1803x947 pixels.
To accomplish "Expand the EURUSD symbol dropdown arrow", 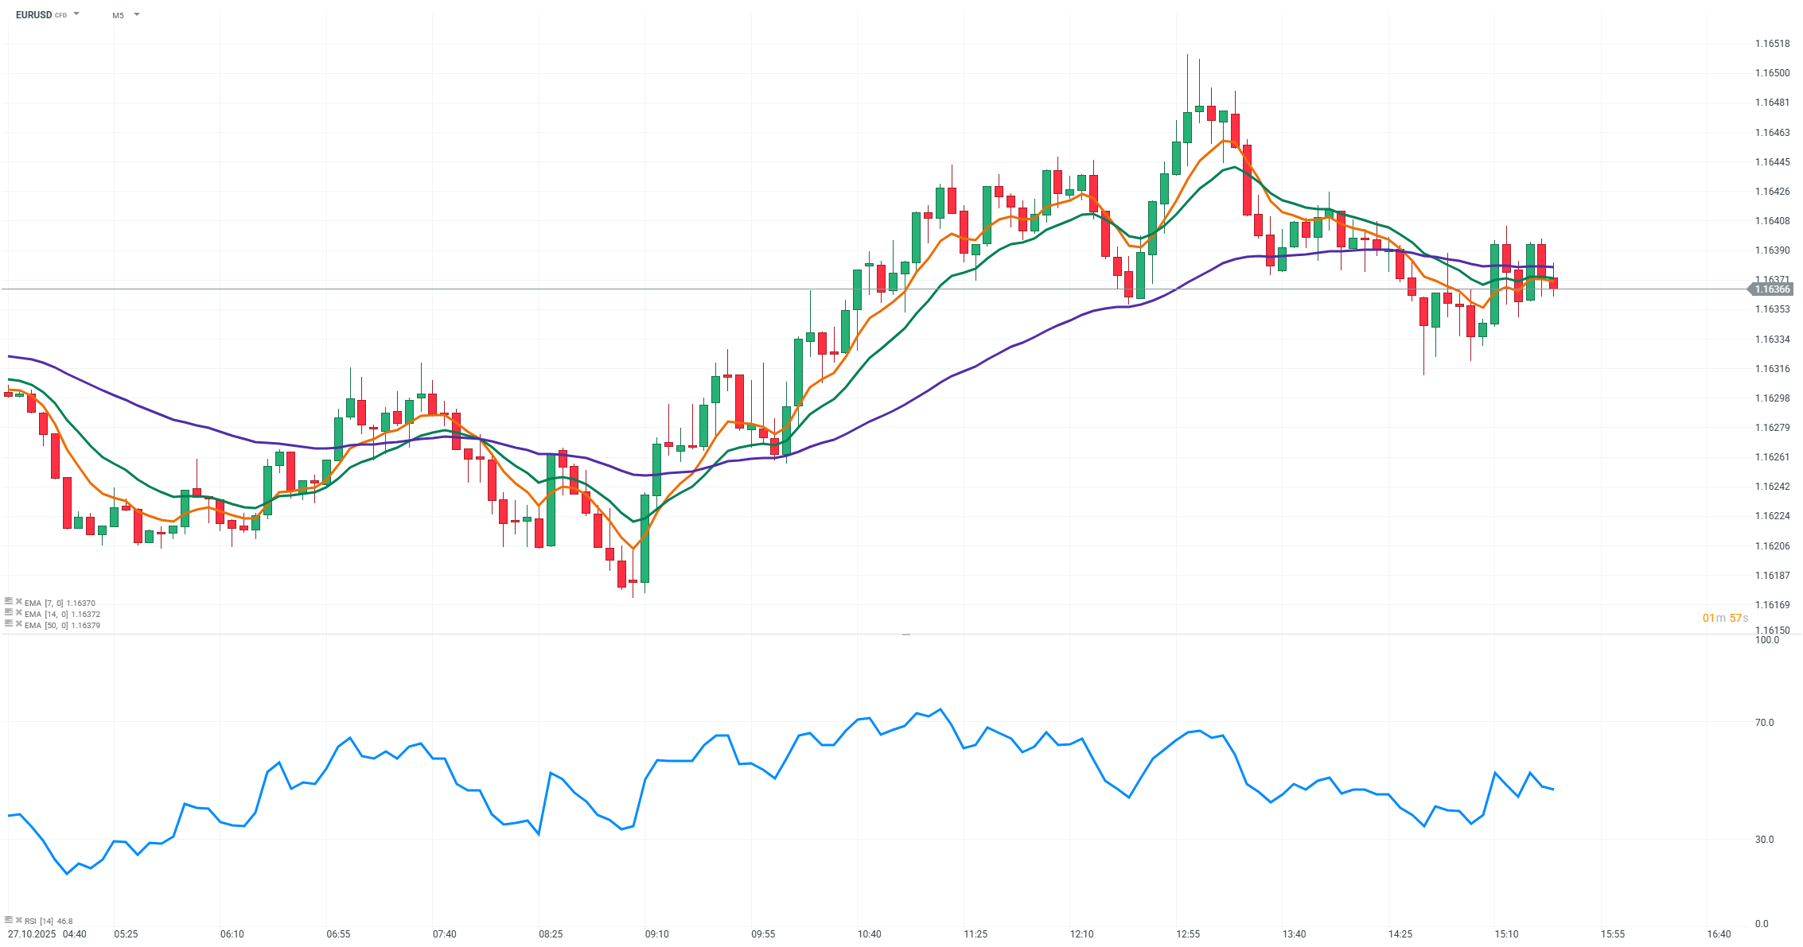I will (76, 14).
